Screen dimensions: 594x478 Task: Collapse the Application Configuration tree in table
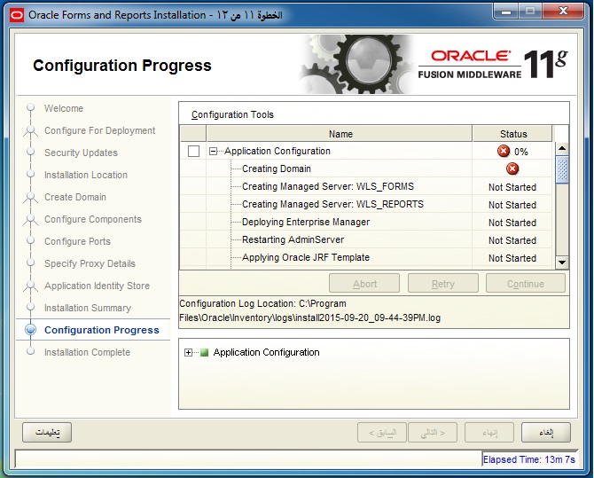tap(214, 152)
